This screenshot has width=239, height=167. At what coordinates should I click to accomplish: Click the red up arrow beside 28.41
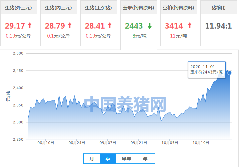(110, 26)
